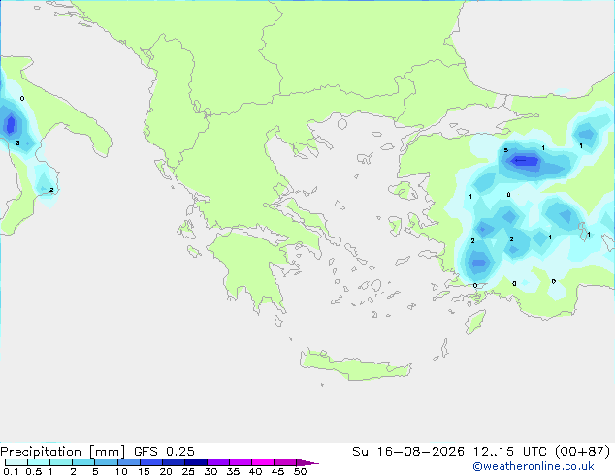Click the "50" legend scale value
Viewport: 615px width, 475px height.
300,471
